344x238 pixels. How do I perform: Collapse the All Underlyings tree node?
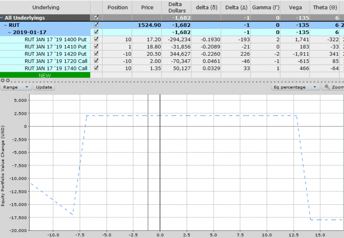[2, 18]
